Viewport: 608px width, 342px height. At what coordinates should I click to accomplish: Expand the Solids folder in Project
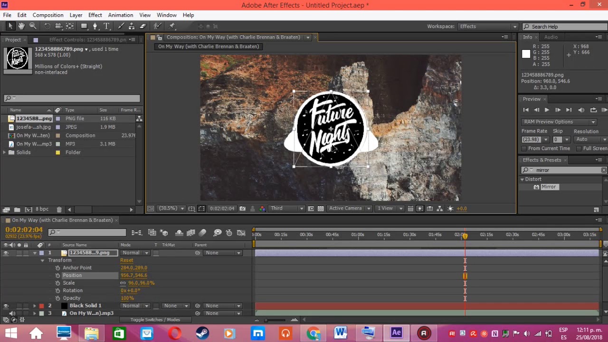4,152
